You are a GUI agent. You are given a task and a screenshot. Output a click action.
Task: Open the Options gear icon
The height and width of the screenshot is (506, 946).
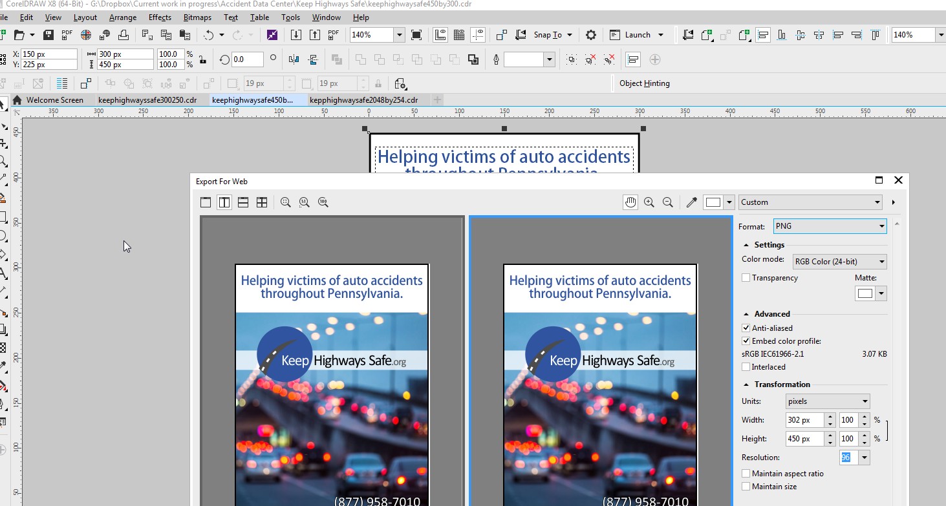pyautogui.click(x=590, y=35)
